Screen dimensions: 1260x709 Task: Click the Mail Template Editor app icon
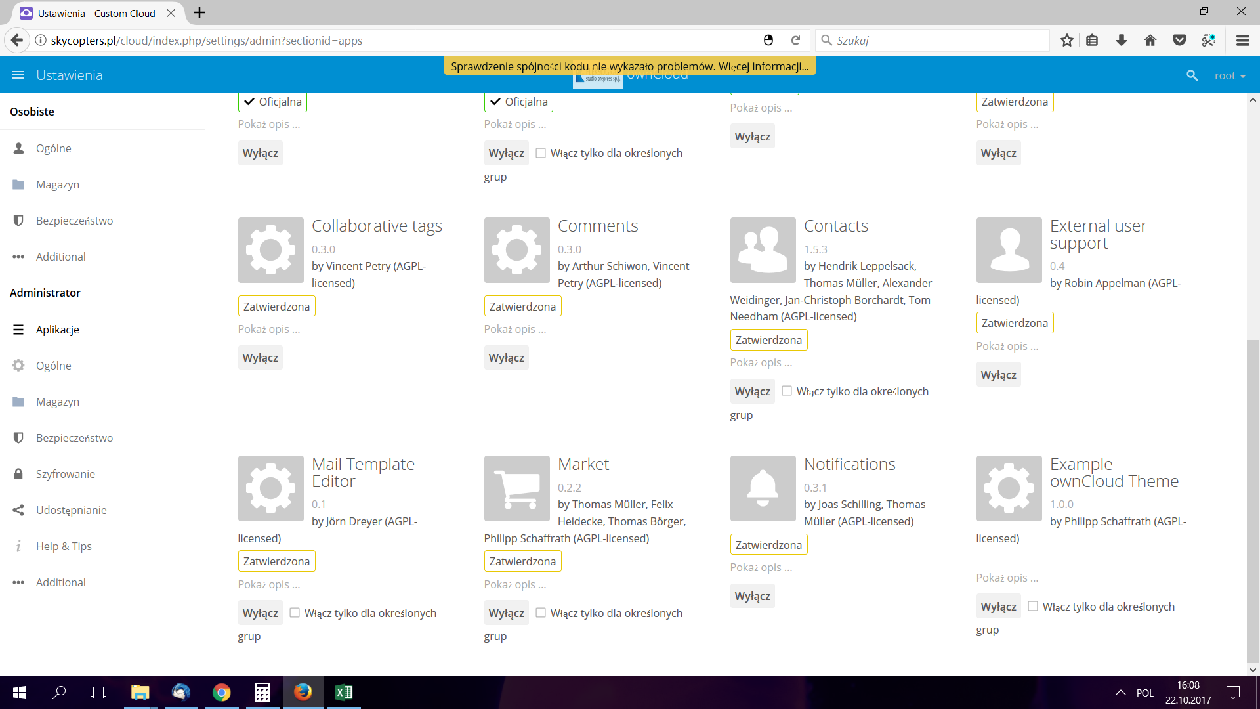tap(271, 488)
